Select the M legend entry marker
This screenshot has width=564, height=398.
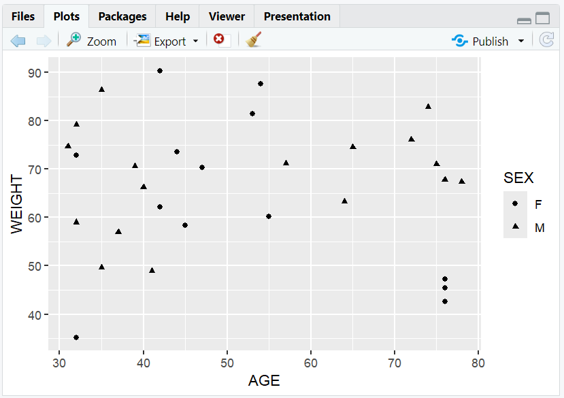tap(515, 227)
